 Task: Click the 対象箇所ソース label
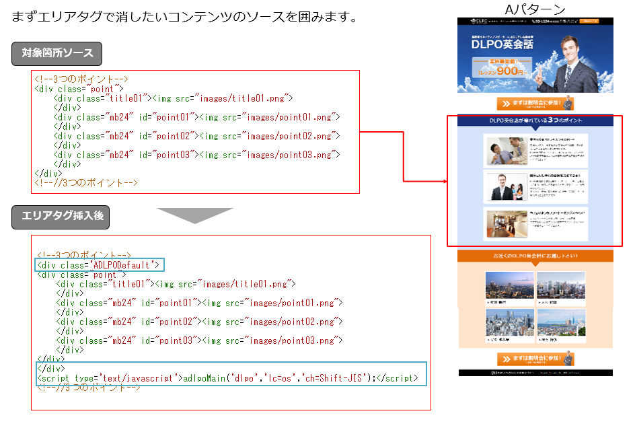[x=57, y=53]
